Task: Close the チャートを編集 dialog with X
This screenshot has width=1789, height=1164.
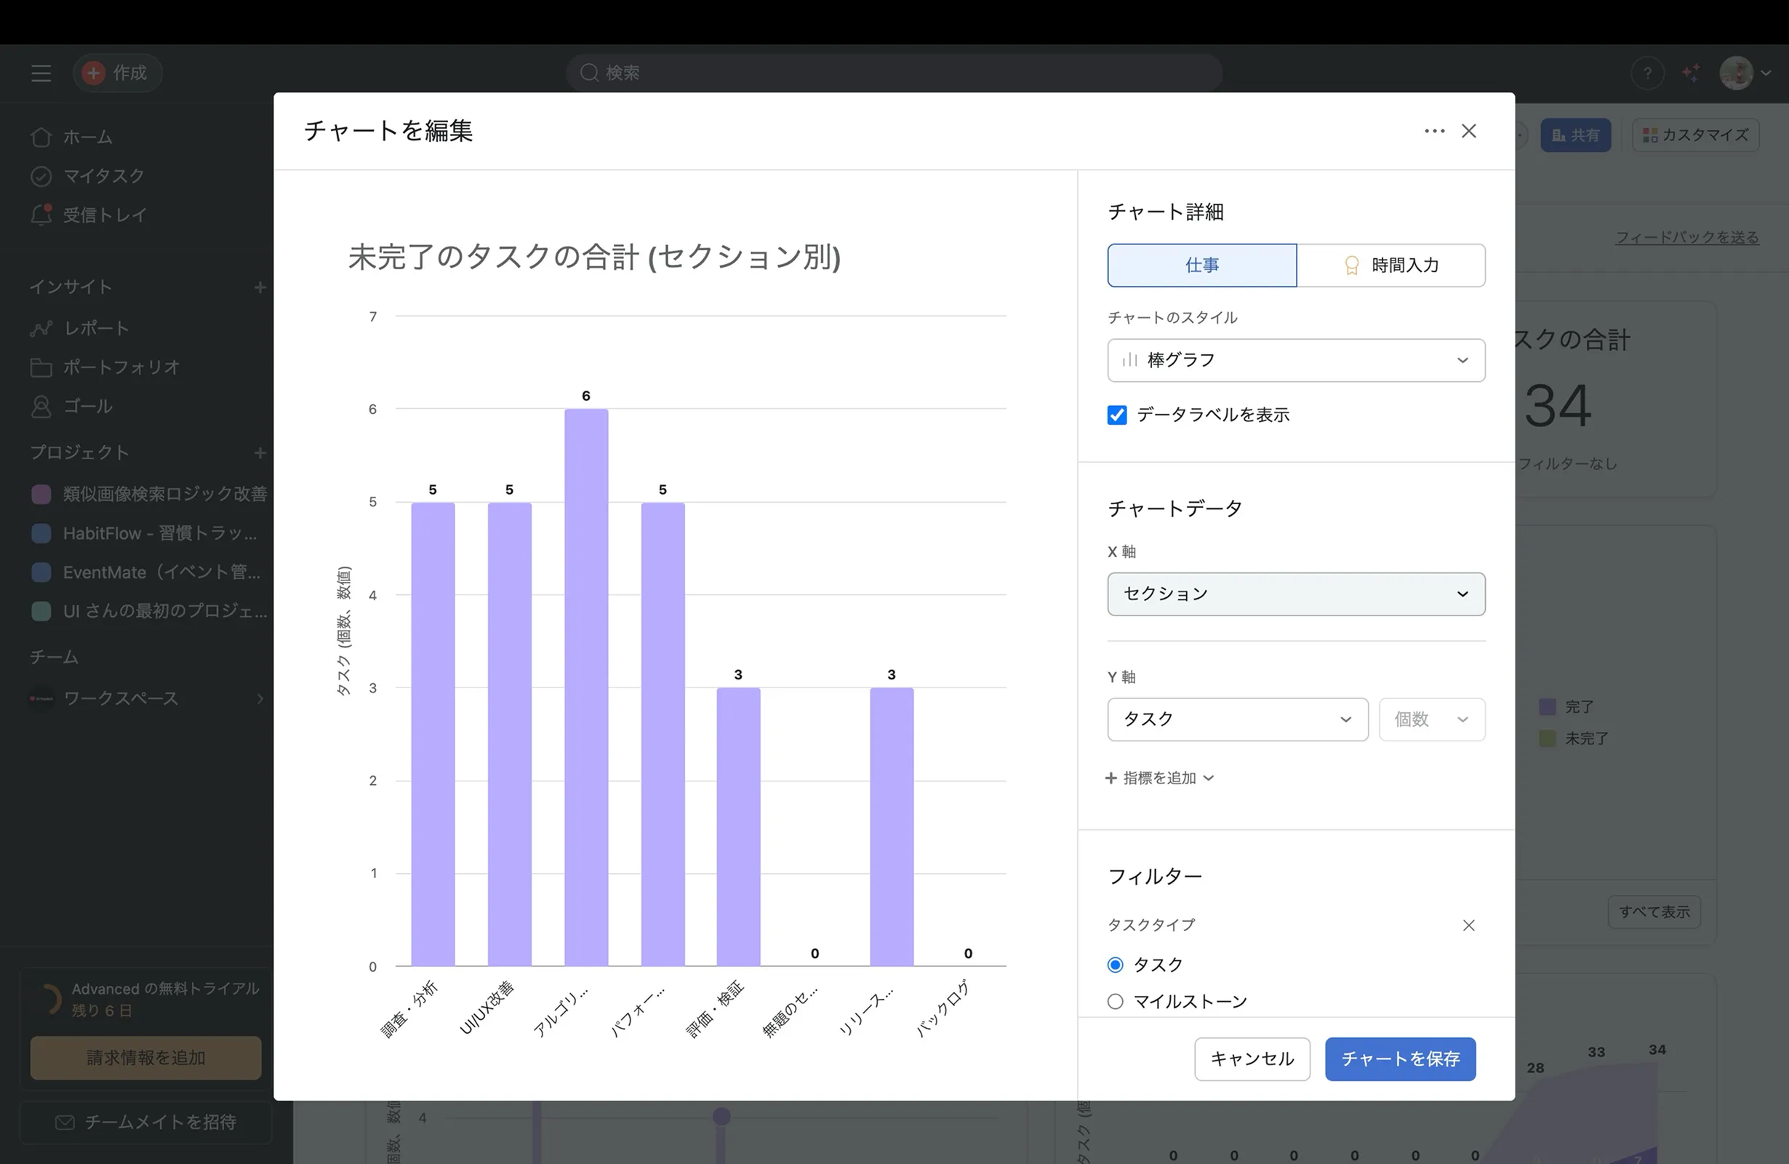Action: pyautogui.click(x=1469, y=131)
